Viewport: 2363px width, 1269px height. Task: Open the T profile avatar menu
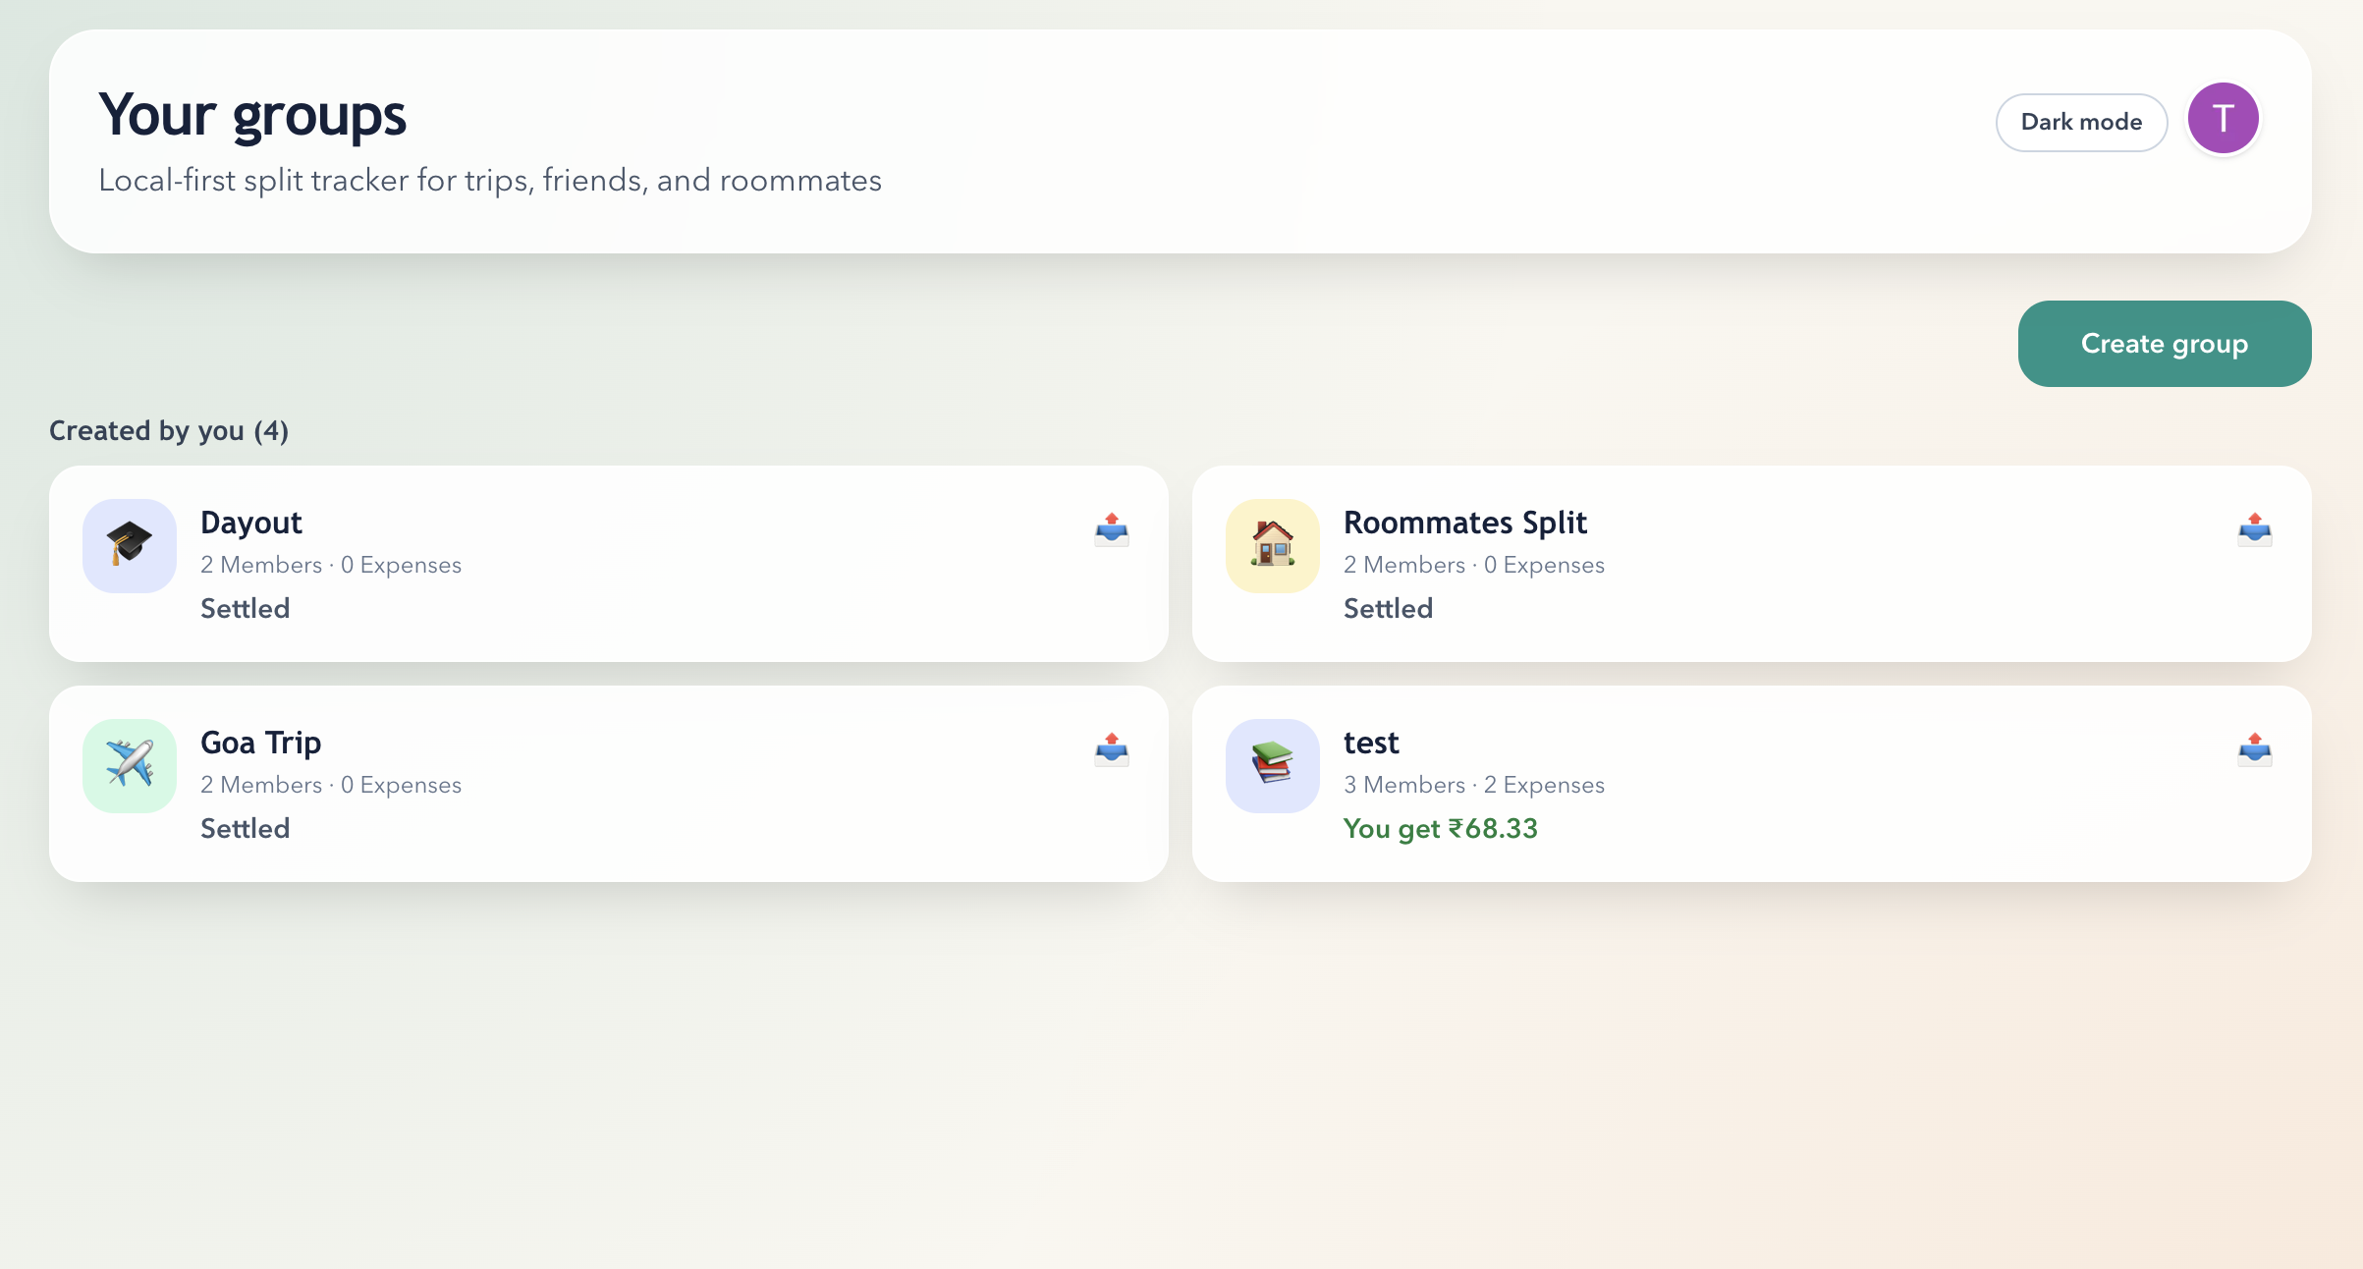2223,118
